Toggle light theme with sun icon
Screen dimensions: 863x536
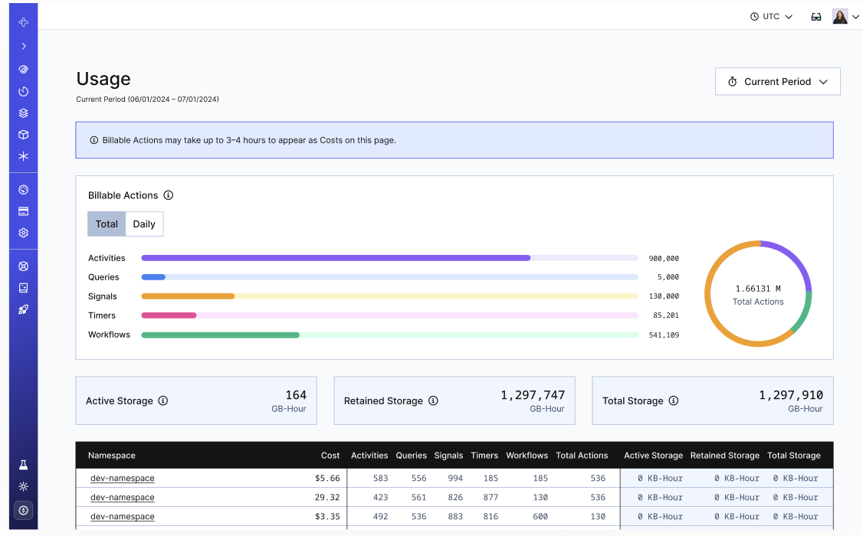pyautogui.click(x=23, y=486)
